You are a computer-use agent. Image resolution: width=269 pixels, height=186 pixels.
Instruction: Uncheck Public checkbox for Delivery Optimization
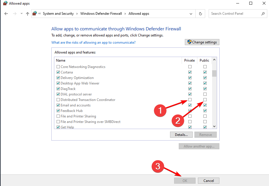205,78
